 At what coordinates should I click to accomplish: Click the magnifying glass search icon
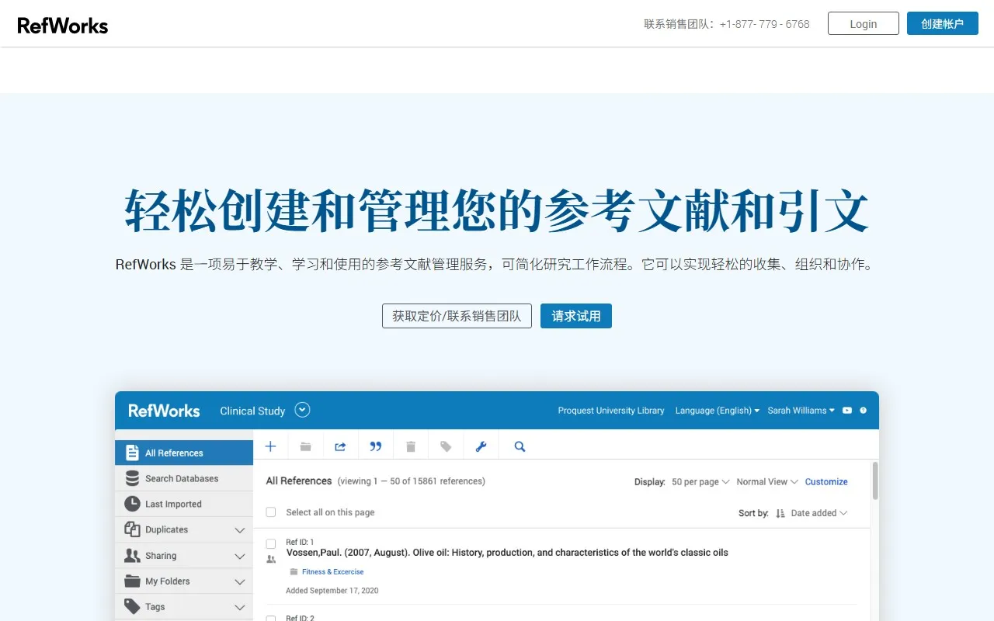pyautogui.click(x=520, y=446)
